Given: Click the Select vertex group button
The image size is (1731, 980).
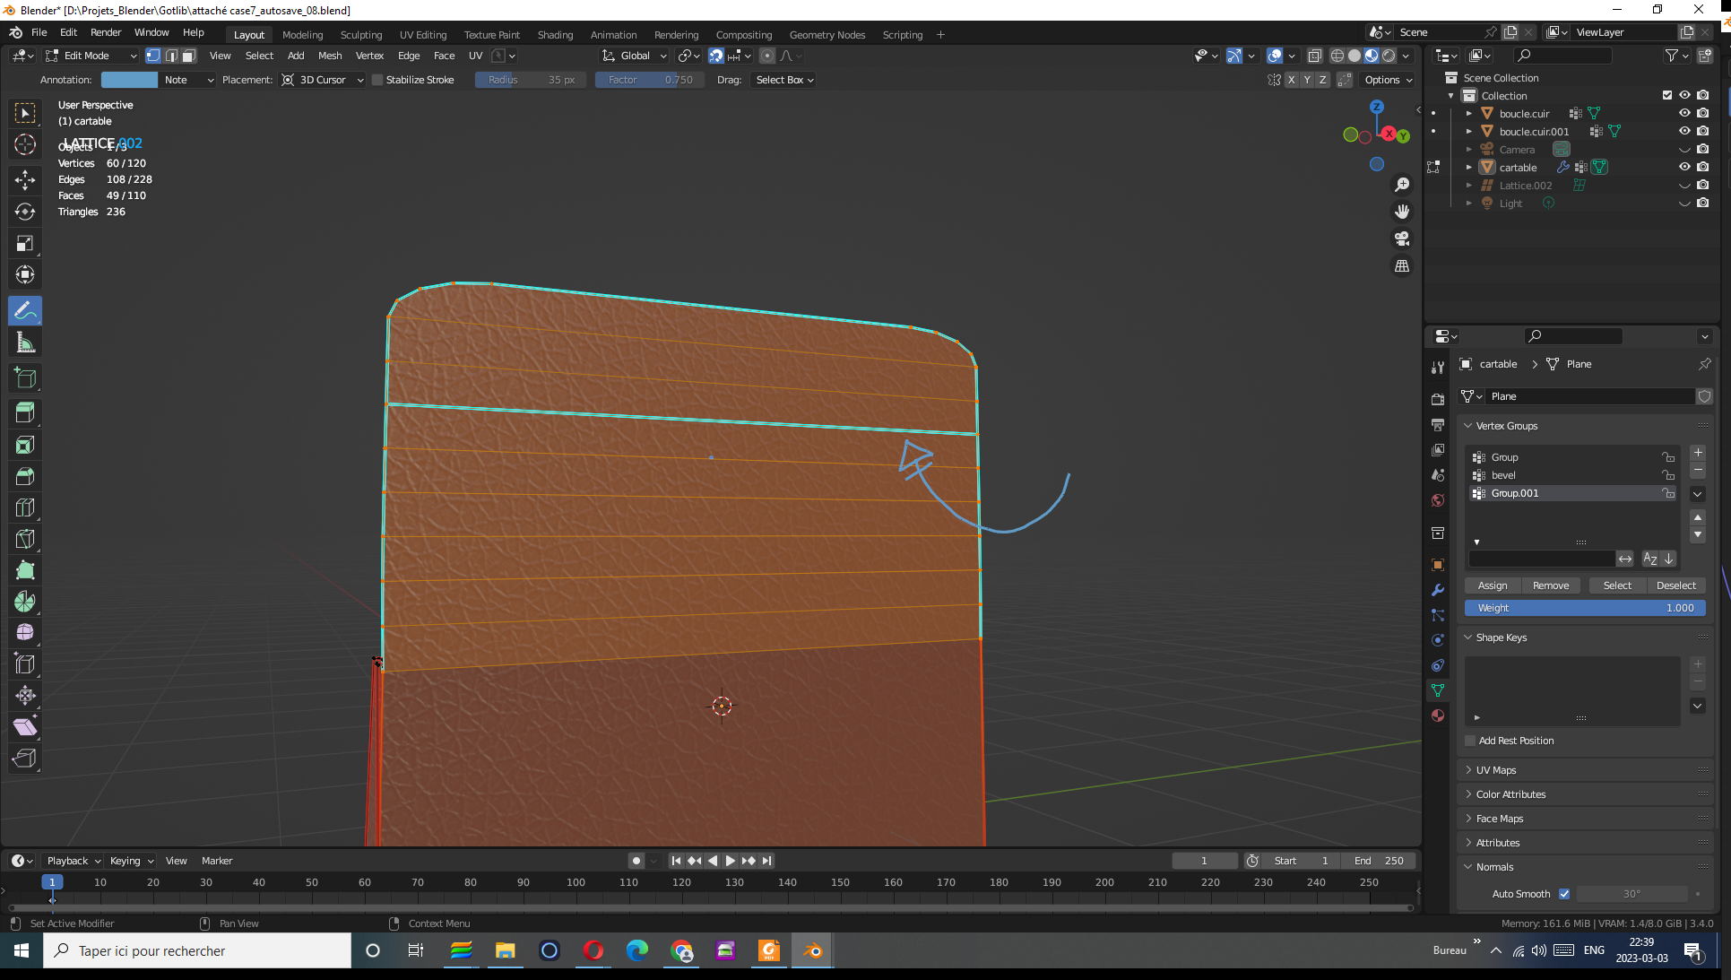Looking at the screenshot, I should 1617,585.
